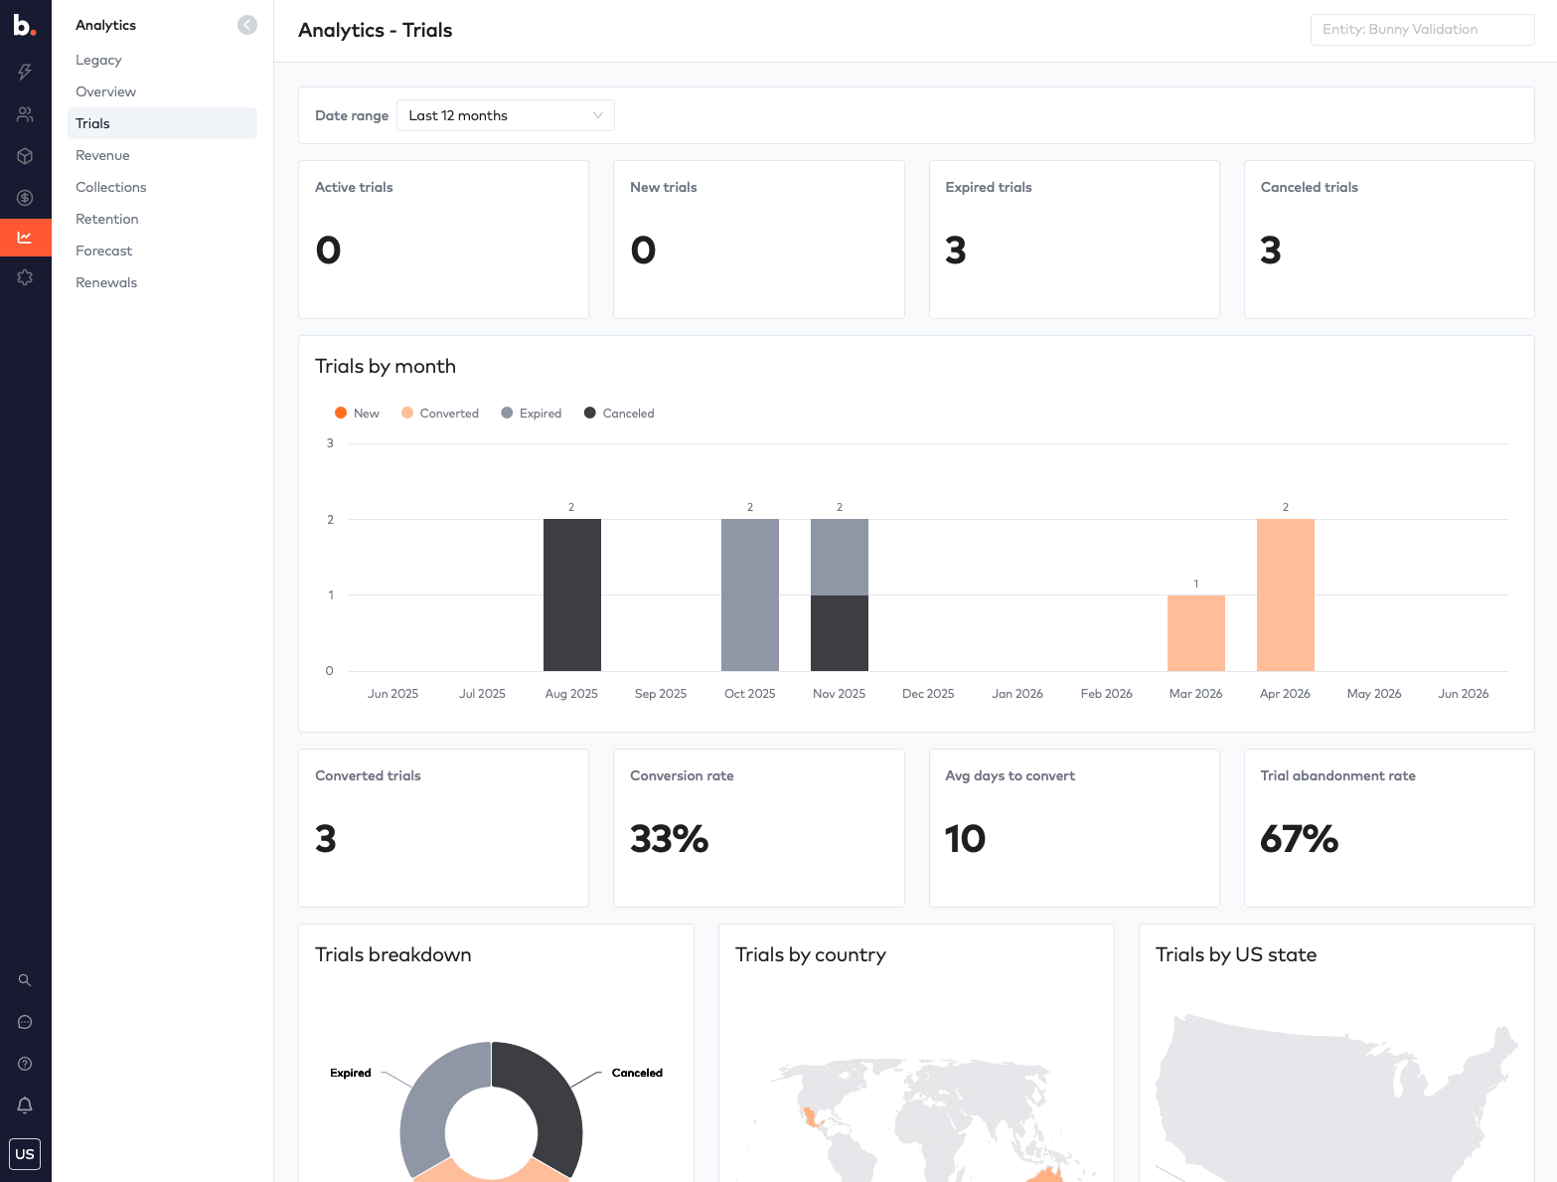
Task: Open Forecast analytics
Action: click(x=103, y=251)
